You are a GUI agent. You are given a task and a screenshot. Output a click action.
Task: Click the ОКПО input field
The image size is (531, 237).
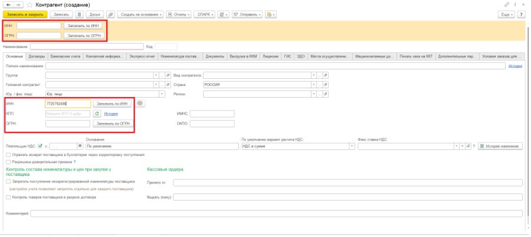pyautogui.click(x=212, y=124)
